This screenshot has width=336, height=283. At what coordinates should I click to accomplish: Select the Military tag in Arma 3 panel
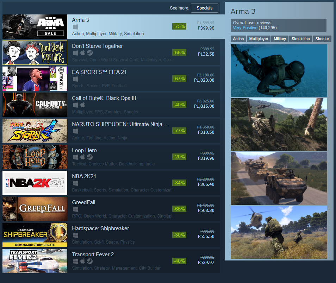[280, 39]
